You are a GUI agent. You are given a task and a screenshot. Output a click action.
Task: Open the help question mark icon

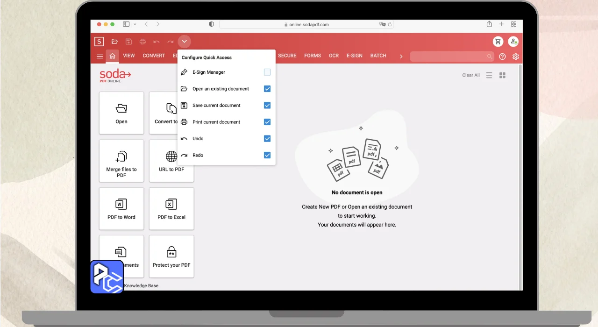pyautogui.click(x=502, y=57)
